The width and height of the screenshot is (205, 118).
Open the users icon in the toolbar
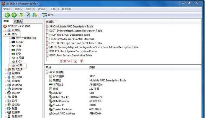35,15
